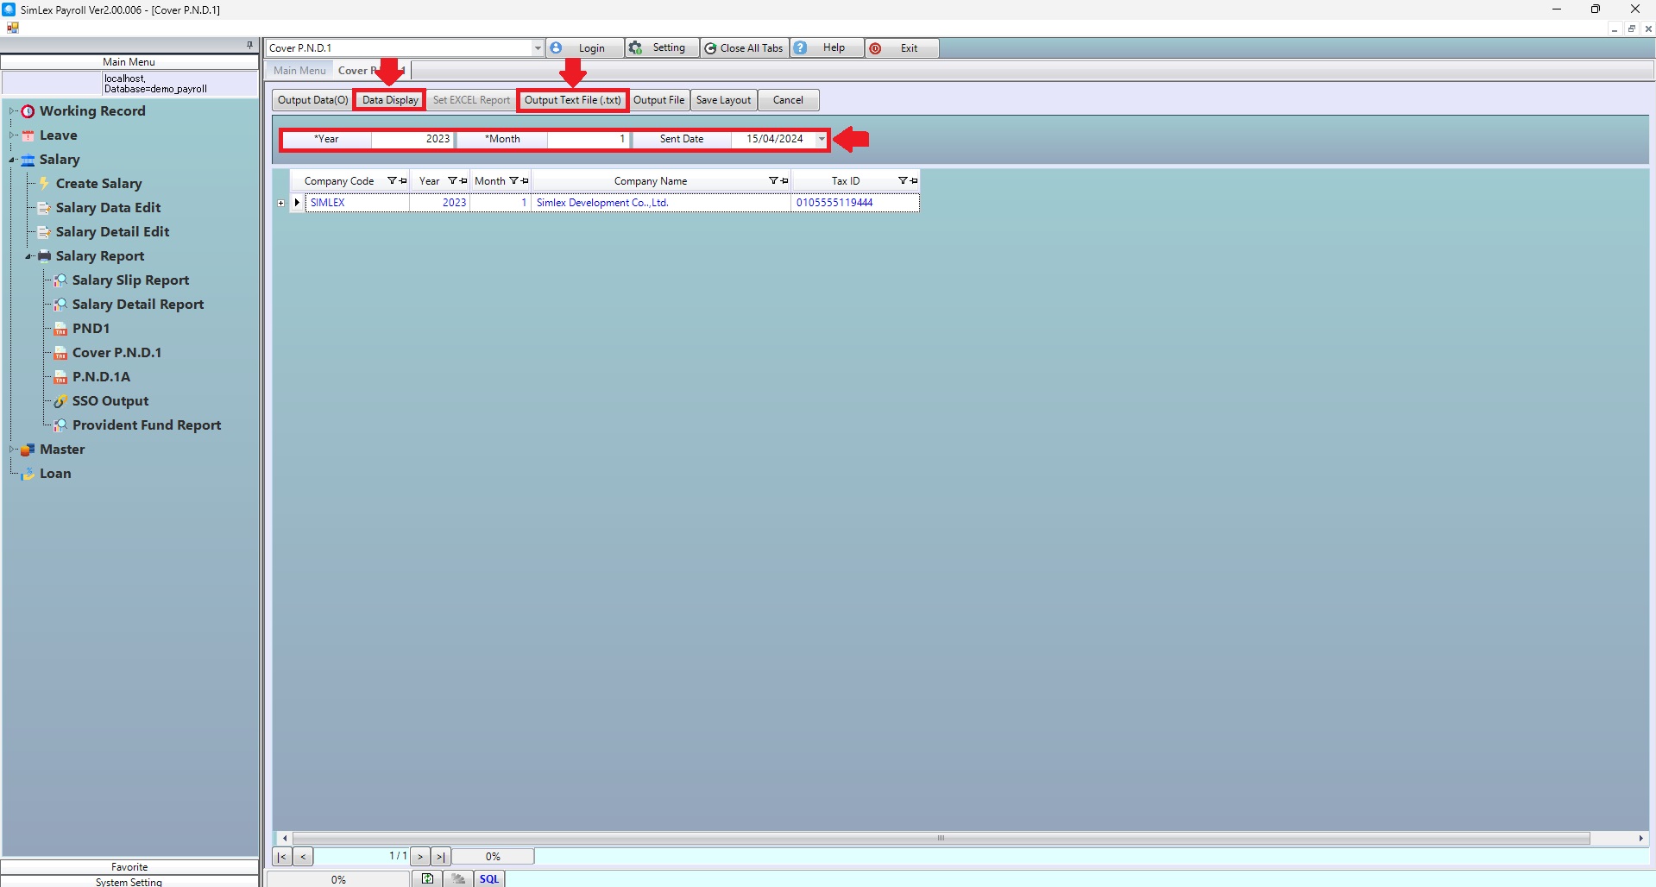
Task: Open Help from the top toolbar
Action: point(827,48)
